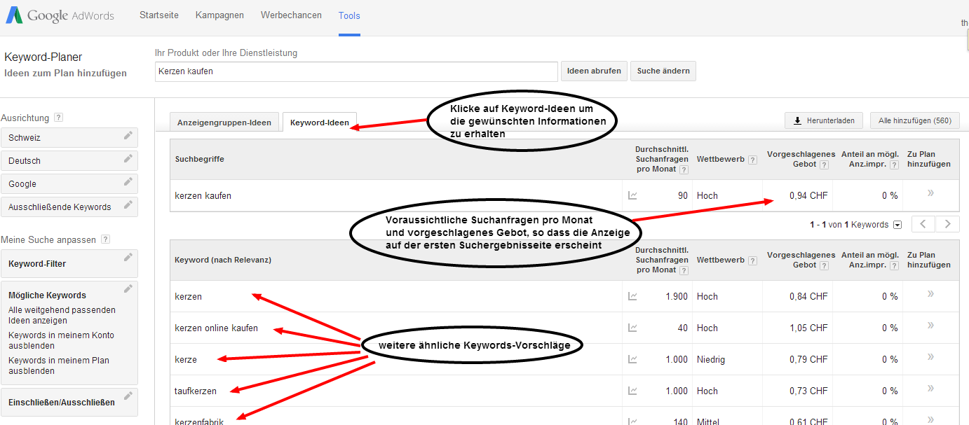Click Suchbegriffe column header
The image size is (969, 425).
200,159
